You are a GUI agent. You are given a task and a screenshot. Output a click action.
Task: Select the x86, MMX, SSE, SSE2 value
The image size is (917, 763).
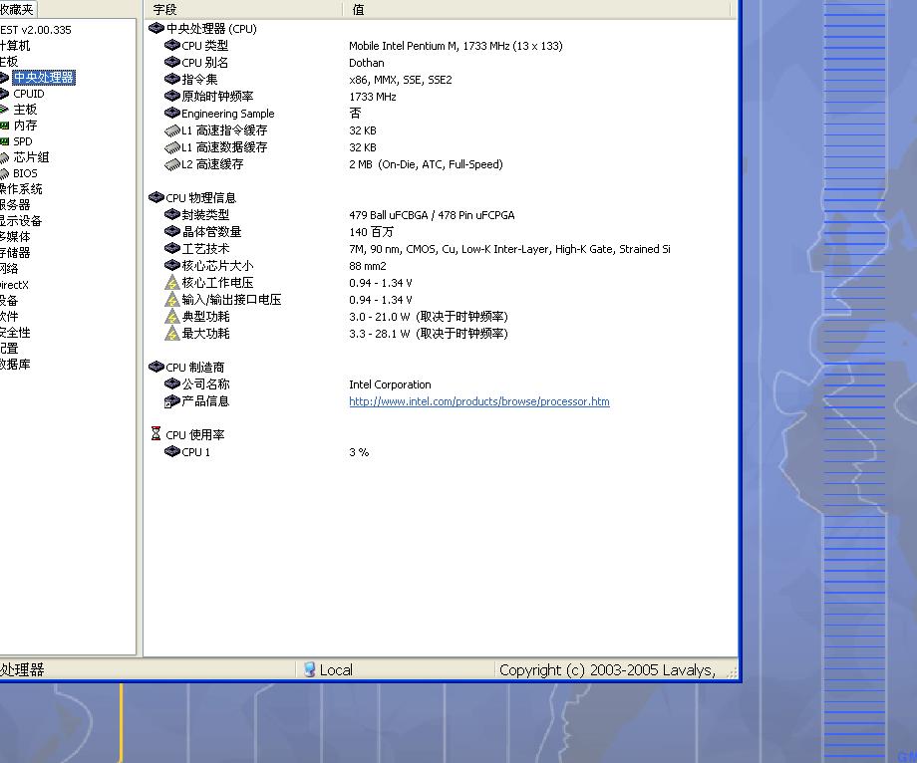(x=401, y=80)
